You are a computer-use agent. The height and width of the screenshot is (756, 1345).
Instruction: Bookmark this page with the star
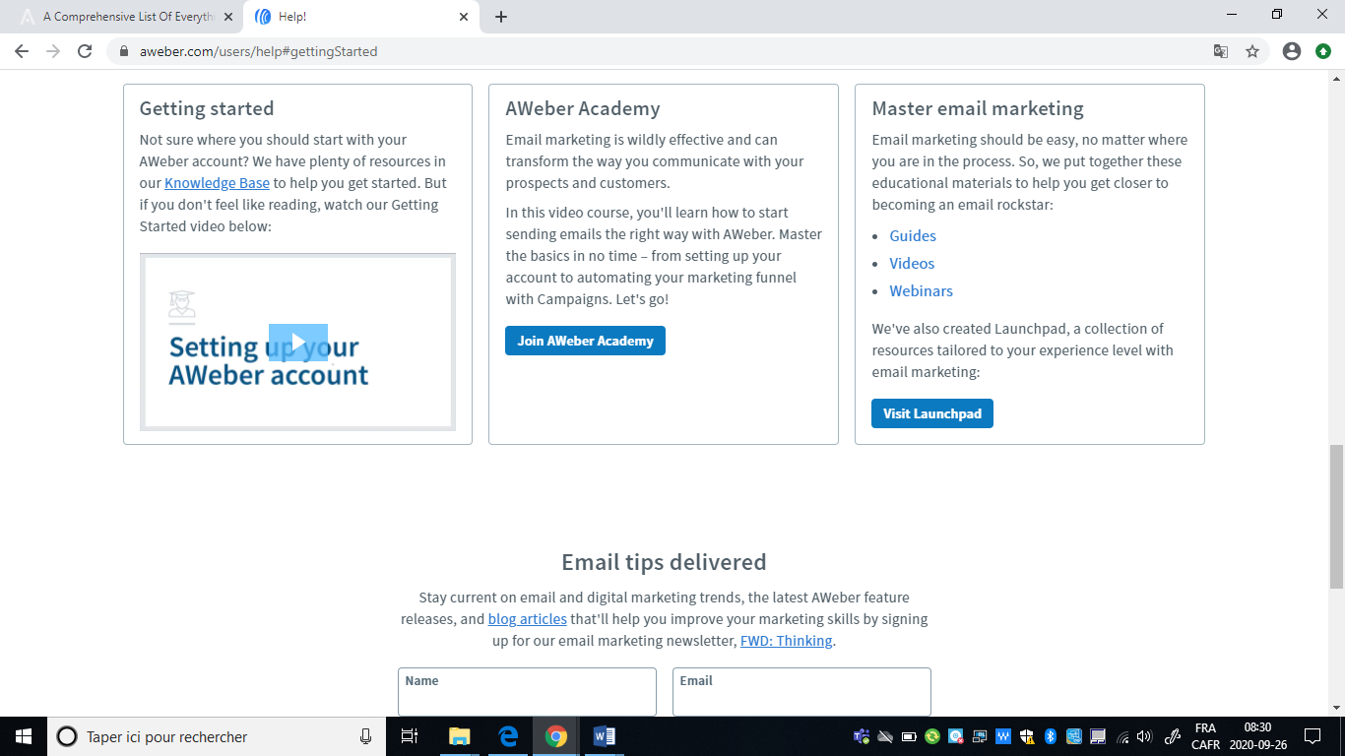pyautogui.click(x=1252, y=51)
